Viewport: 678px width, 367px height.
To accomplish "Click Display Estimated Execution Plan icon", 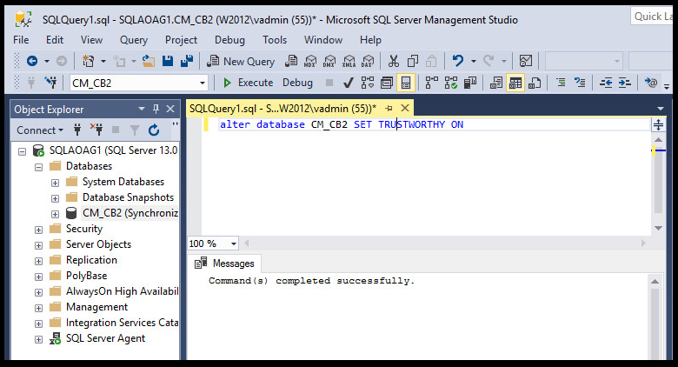I will click(x=368, y=83).
